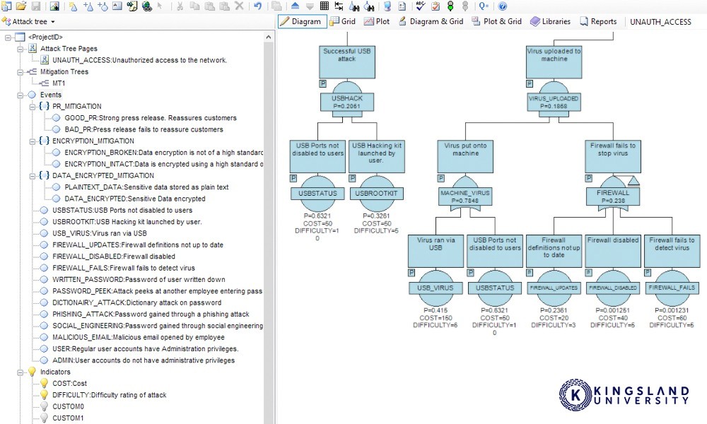Click the add text label icon
Viewport: 707px width, 424px height.
[117, 6]
